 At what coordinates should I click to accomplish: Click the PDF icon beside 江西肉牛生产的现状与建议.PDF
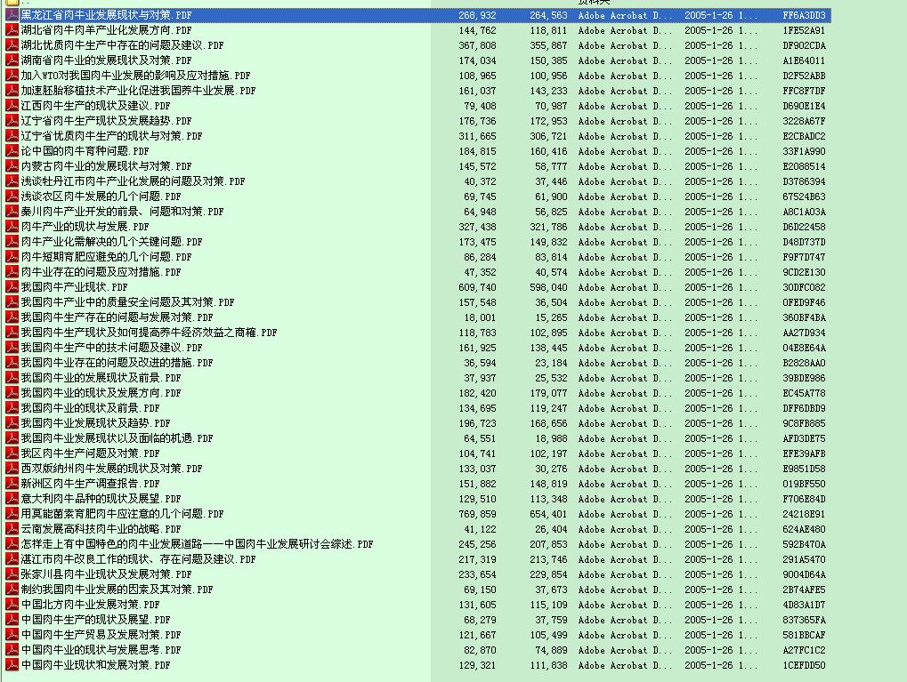(12, 106)
